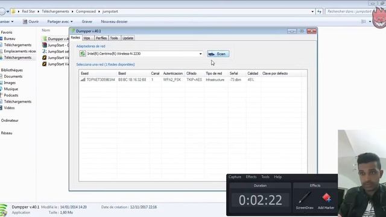Click the folder icon in the address bar

click(13, 11)
